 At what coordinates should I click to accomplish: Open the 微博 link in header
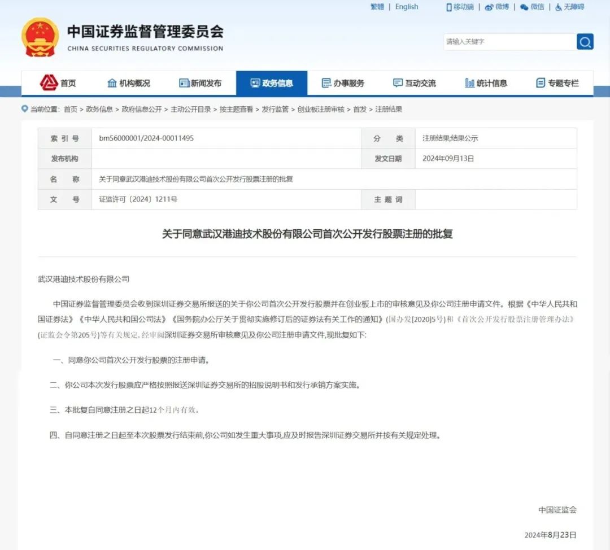point(502,7)
